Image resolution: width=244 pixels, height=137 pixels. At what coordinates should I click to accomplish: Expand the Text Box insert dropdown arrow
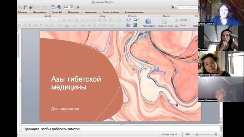click(x=130, y=20)
